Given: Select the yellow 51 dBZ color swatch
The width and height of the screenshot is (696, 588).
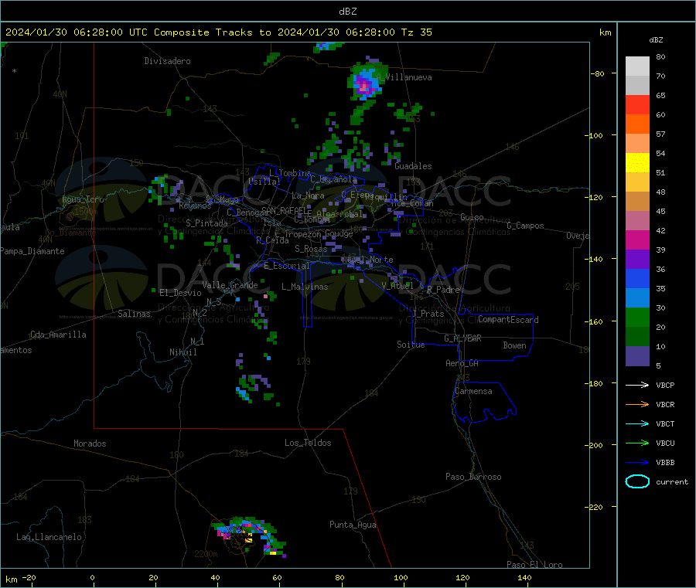Looking at the screenshot, I should (637, 163).
